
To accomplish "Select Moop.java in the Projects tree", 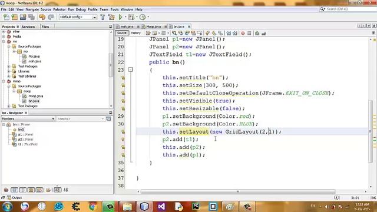I will click(35, 96).
